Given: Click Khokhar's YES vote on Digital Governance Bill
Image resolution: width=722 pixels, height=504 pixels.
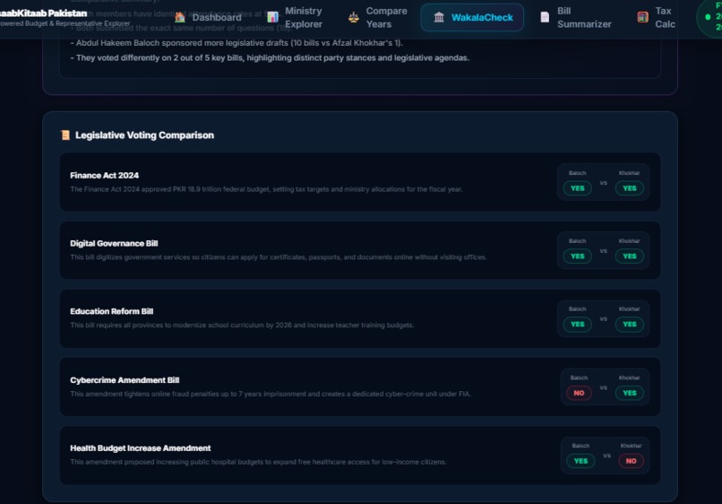Looking at the screenshot, I should pos(630,256).
